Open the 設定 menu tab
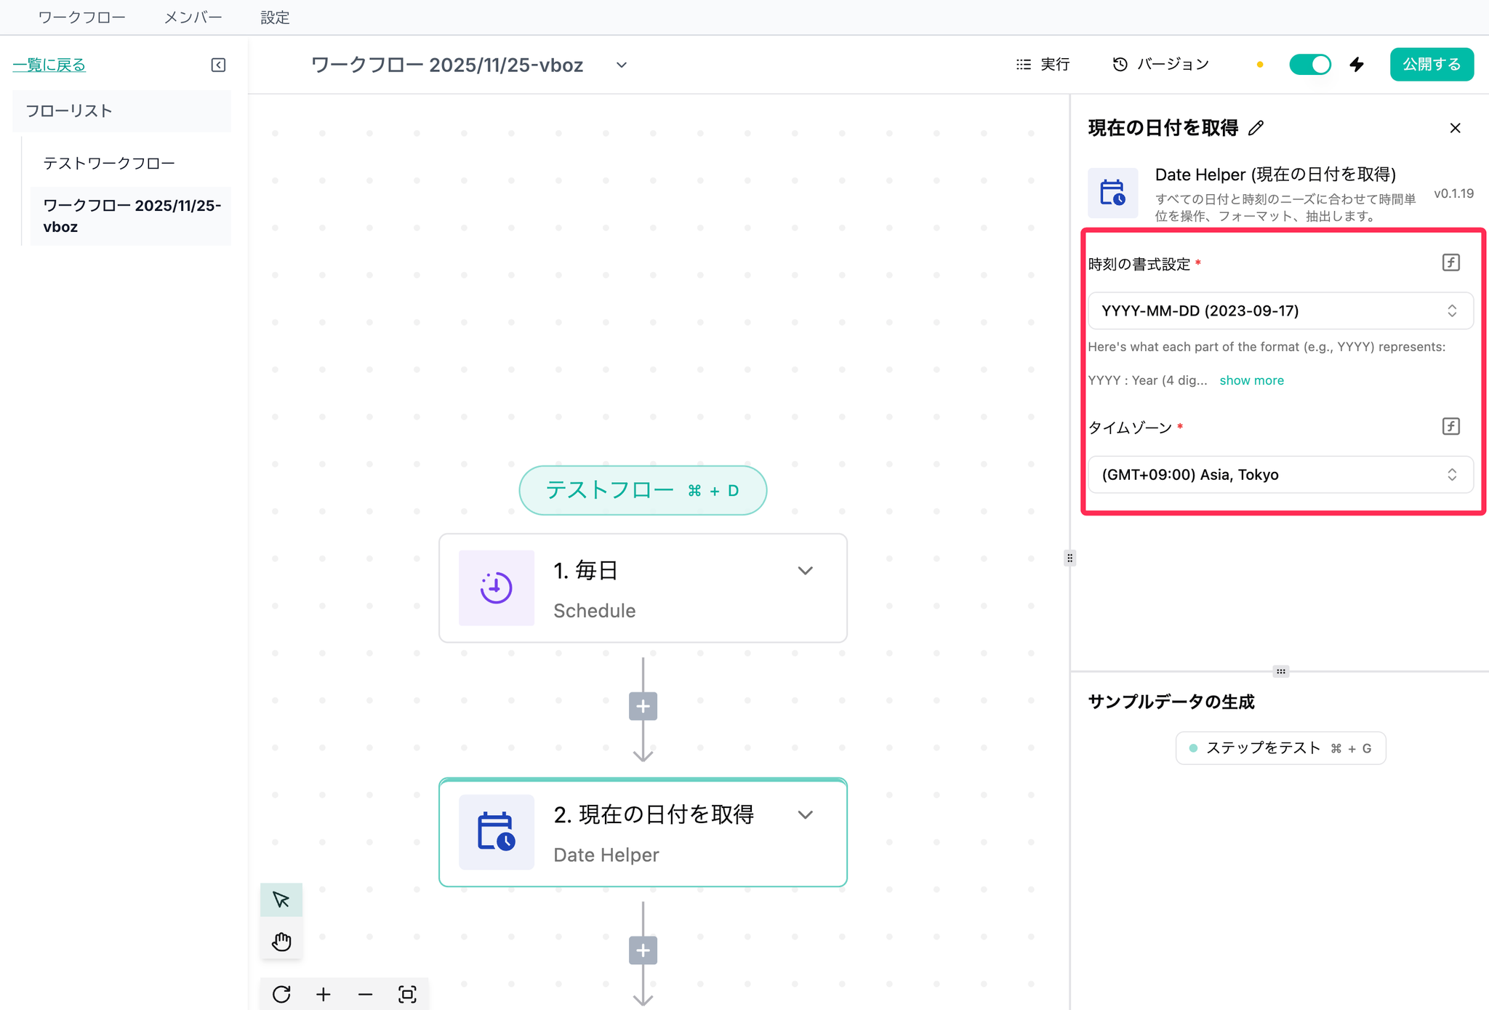The height and width of the screenshot is (1010, 1489). (275, 17)
